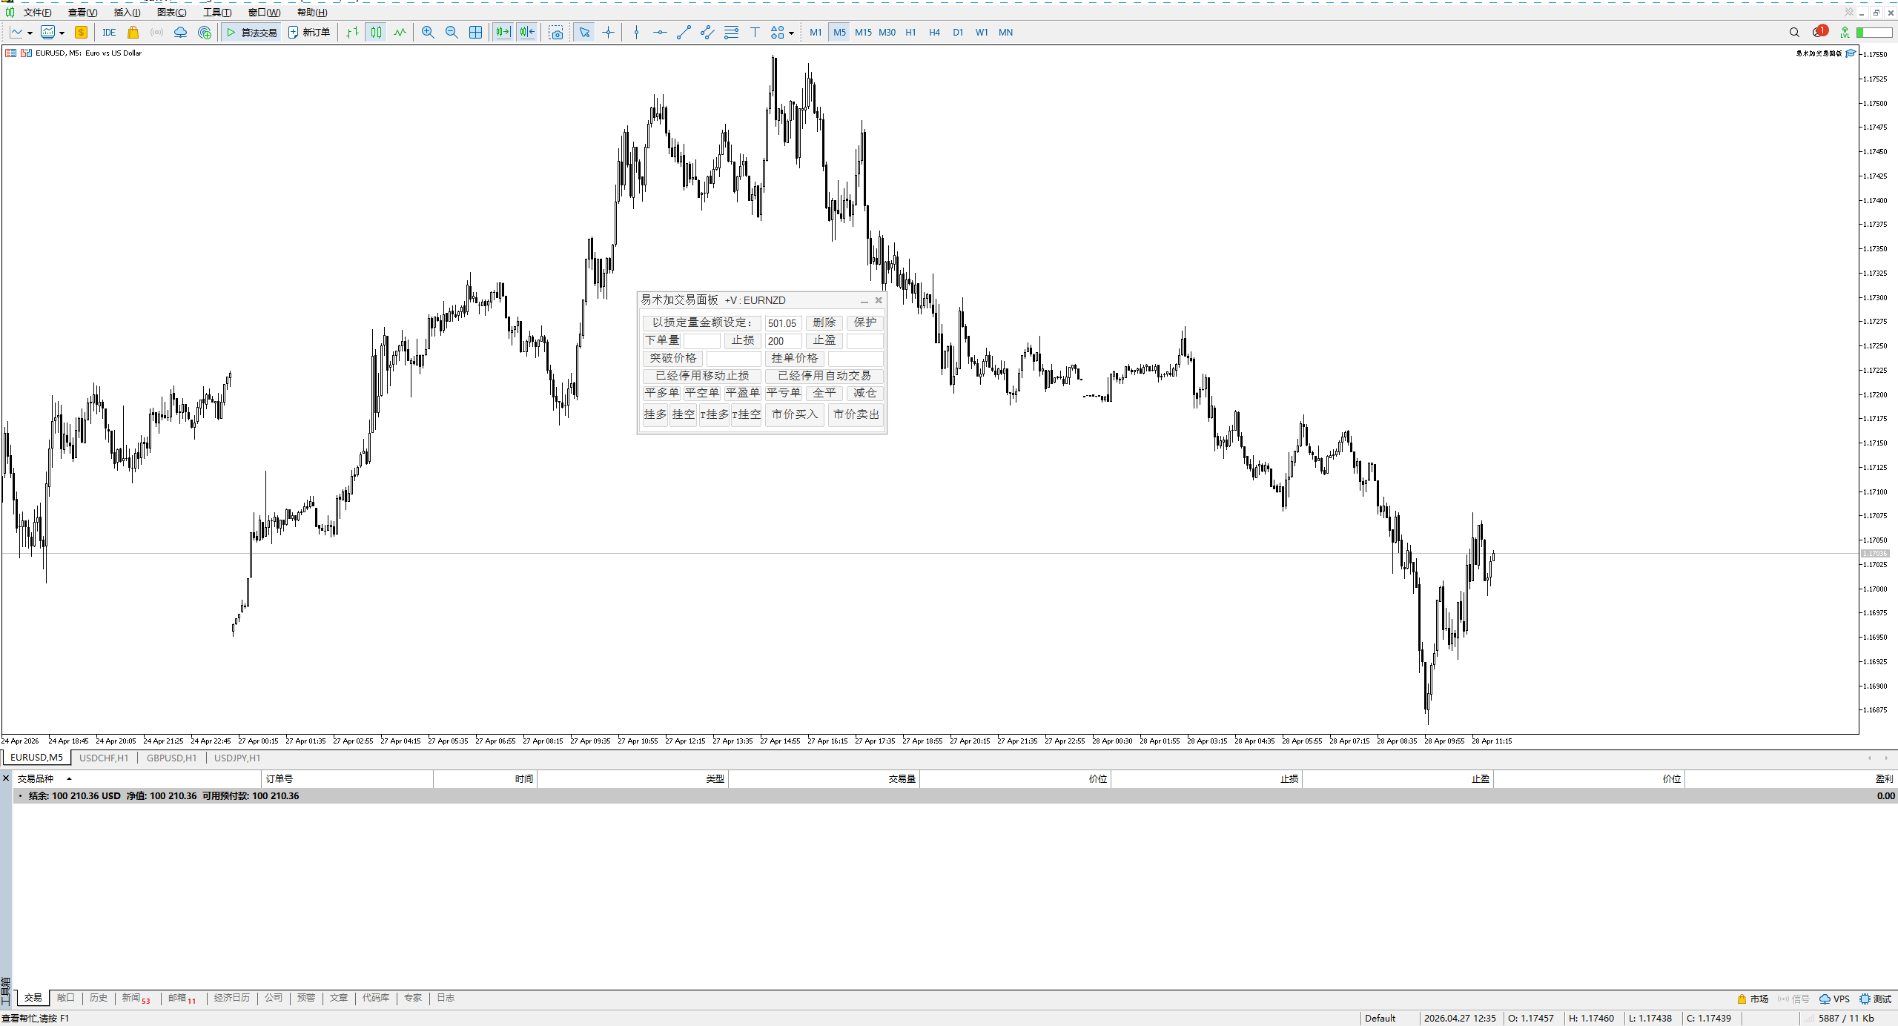Zoom in on the chart
This screenshot has height=1026, width=1898.
click(x=428, y=32)
